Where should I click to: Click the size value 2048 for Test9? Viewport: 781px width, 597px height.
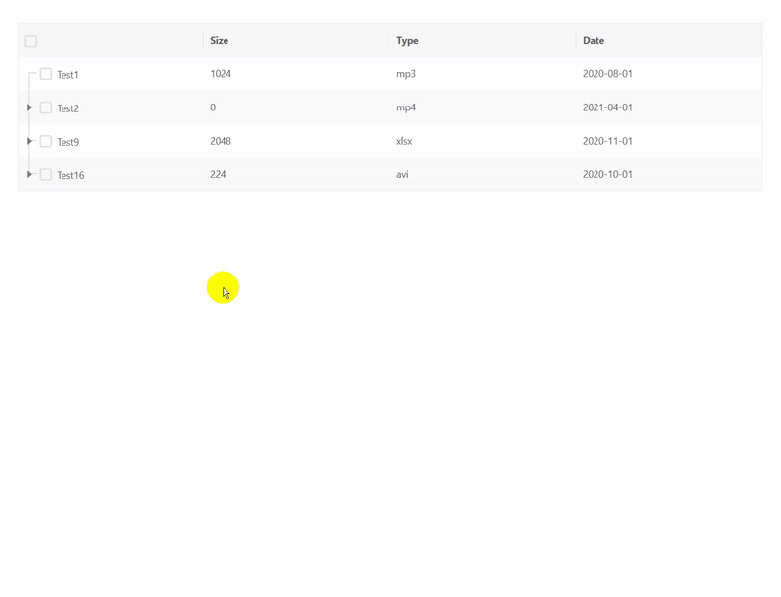pyautogui.click(x=221, y=140)
